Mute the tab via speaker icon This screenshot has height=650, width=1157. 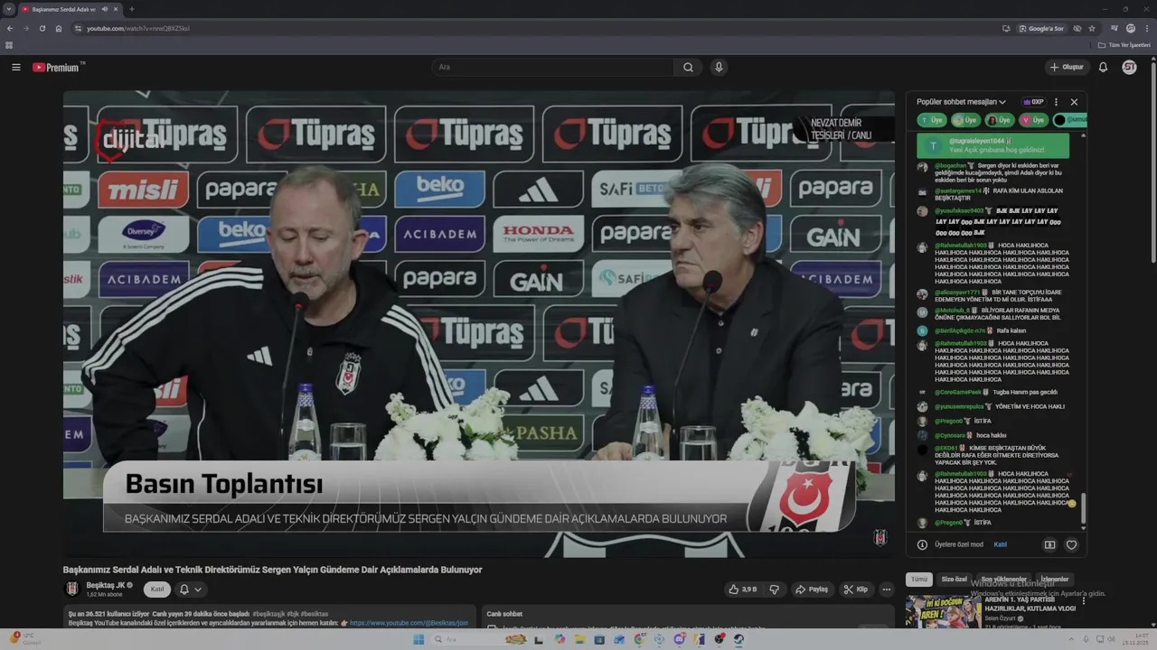(x=105, y=9)
